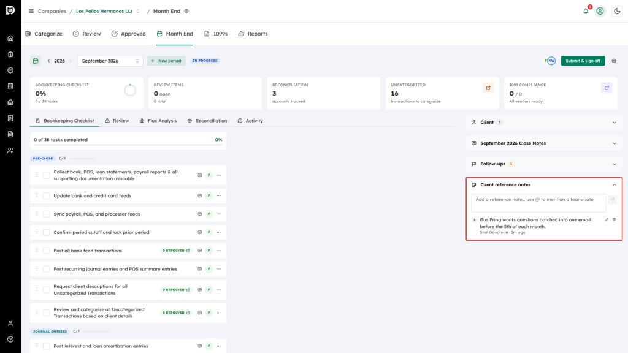Screen dimensions: 628x353
Task: Click the Add a reference note field
Action: coord(538,203)
